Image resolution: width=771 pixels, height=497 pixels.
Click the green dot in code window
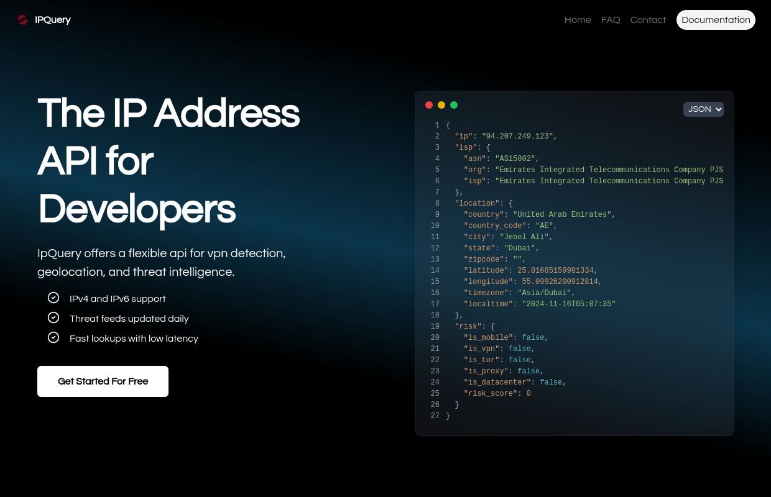(454, 105)
